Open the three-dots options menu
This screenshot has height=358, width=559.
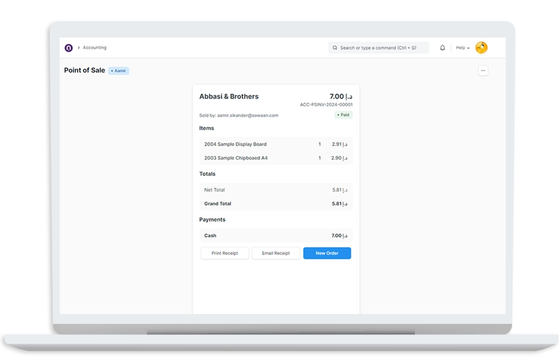[483, 71]
